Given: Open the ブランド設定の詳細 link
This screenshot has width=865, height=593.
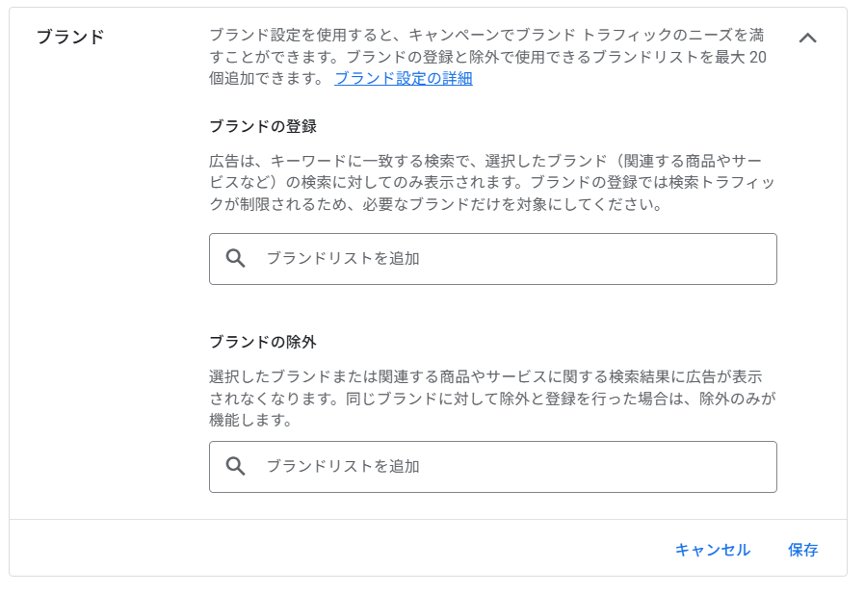Looking at the screenshot, I should 404,78.
